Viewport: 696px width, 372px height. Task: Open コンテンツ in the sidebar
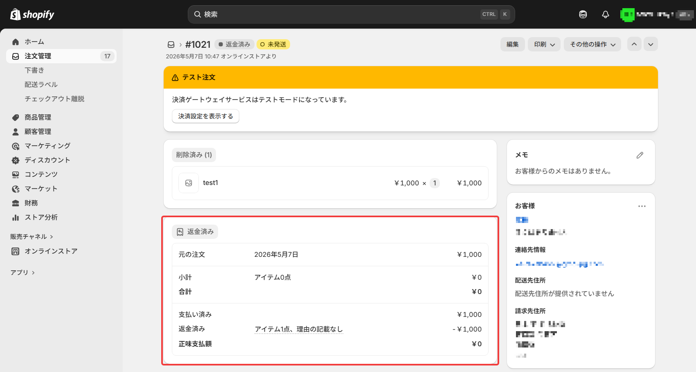(61, 174)
